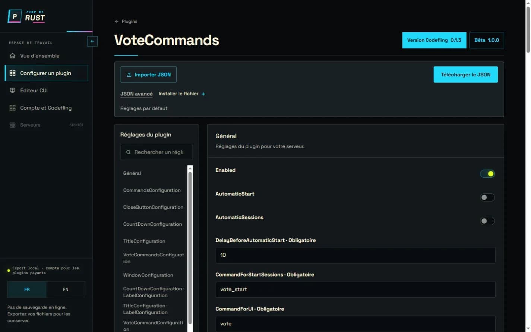The width and height of the screenshot is (531, 332).
Task: Select TitleConfiguration in the list
Action: coord(153,241)
